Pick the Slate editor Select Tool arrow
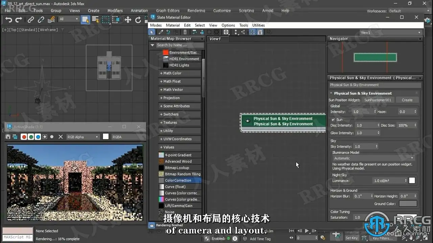The image size is (433, 243). pyautogui.click(x=152, y=32)
